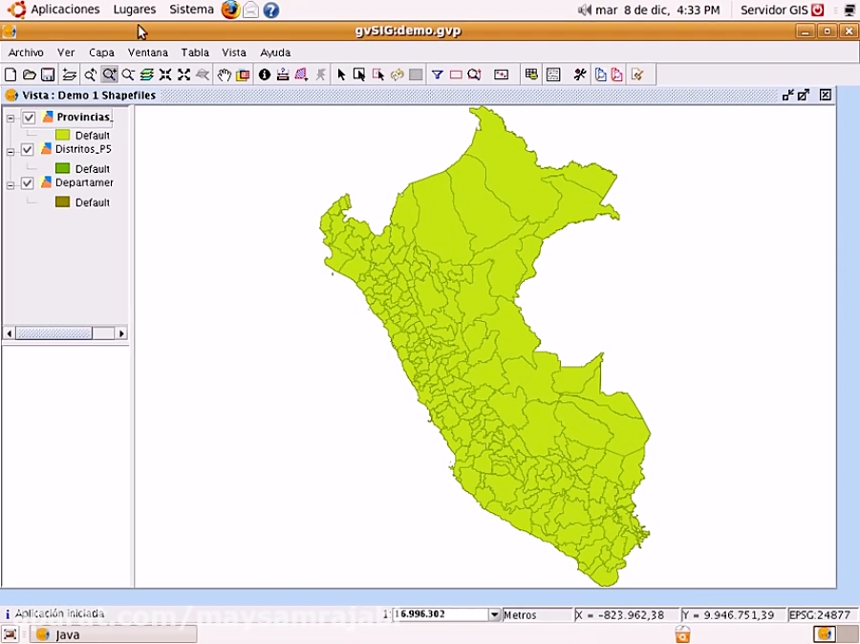Click the Servidor GIS indicator in the top panel
This screenshot has height=644, width=860.
(776, 10)
